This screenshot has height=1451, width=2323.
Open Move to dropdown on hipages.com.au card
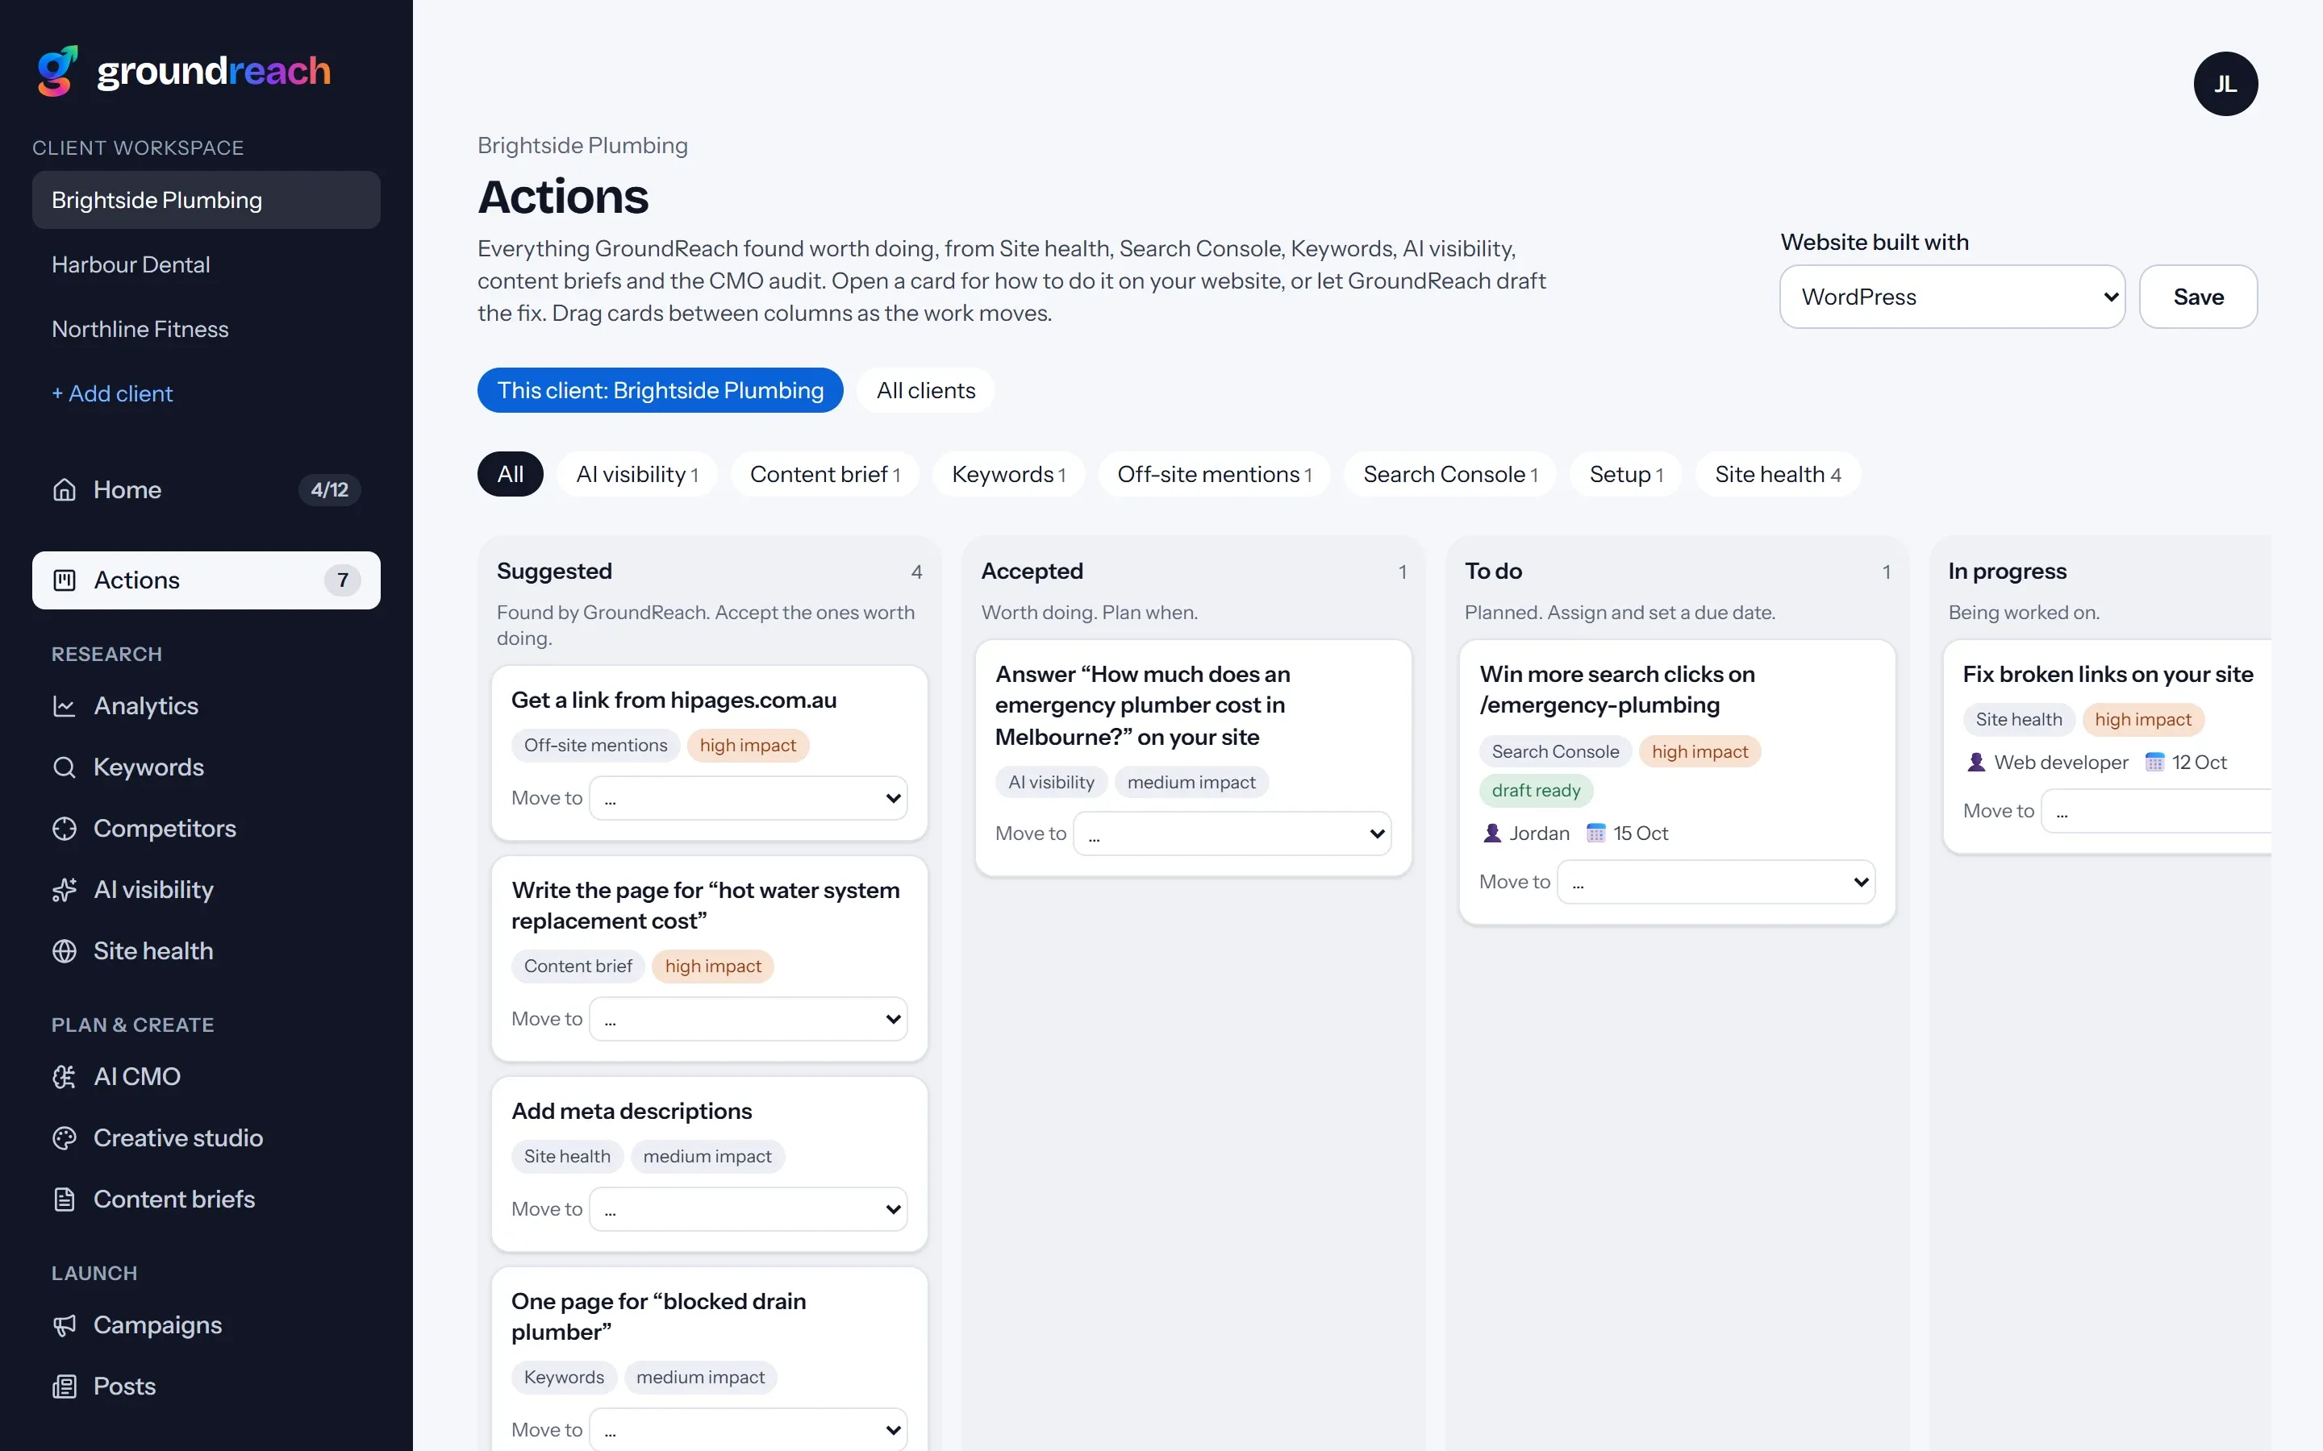tap(748, 798)
